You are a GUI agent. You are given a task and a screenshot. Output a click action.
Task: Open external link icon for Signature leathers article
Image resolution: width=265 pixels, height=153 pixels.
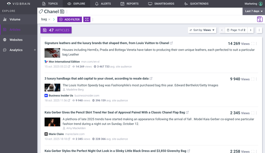click(171, 43)
